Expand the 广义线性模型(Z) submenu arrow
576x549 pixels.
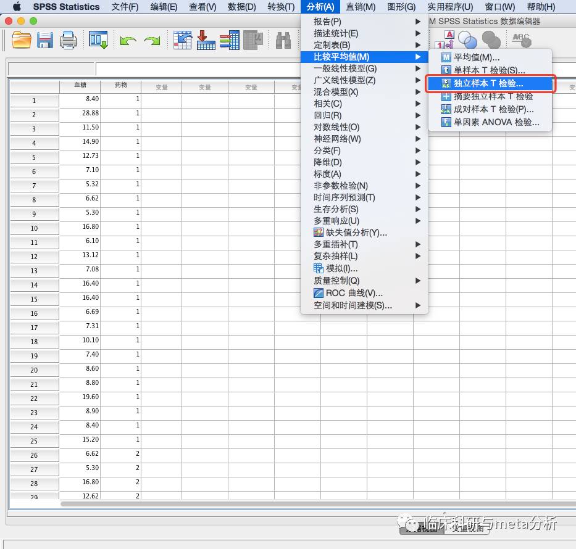tap(418, 80)
